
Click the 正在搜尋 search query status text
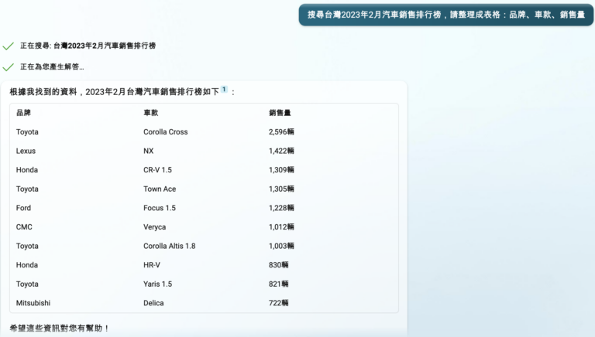[x=88, y=46]
